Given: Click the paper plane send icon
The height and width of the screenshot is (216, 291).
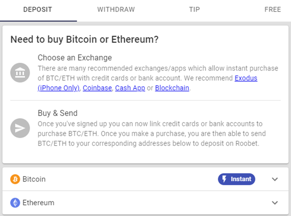Looking at the screenshot, I should [20, 128].
